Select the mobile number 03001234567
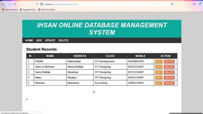203x114 pixels. 141,83
